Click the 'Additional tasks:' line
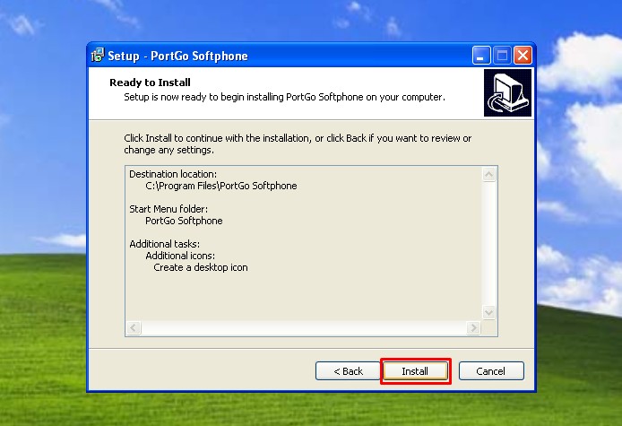Screen dimensions: 622x426 click(x=165, y=244)
